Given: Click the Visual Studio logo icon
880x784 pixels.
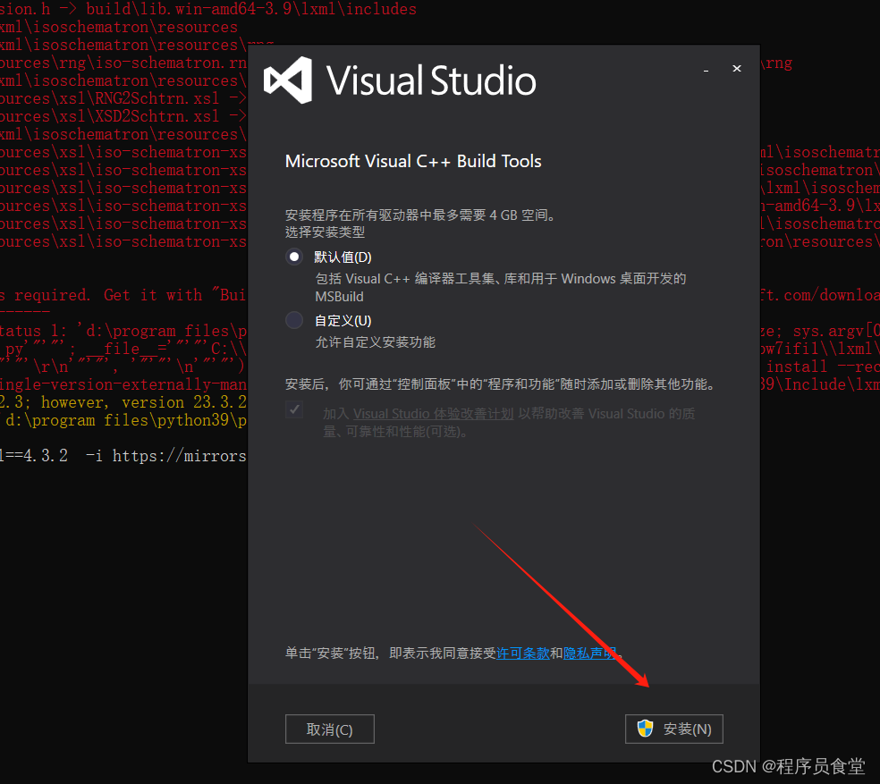Looking at the screenshot, I should [289, 80].
